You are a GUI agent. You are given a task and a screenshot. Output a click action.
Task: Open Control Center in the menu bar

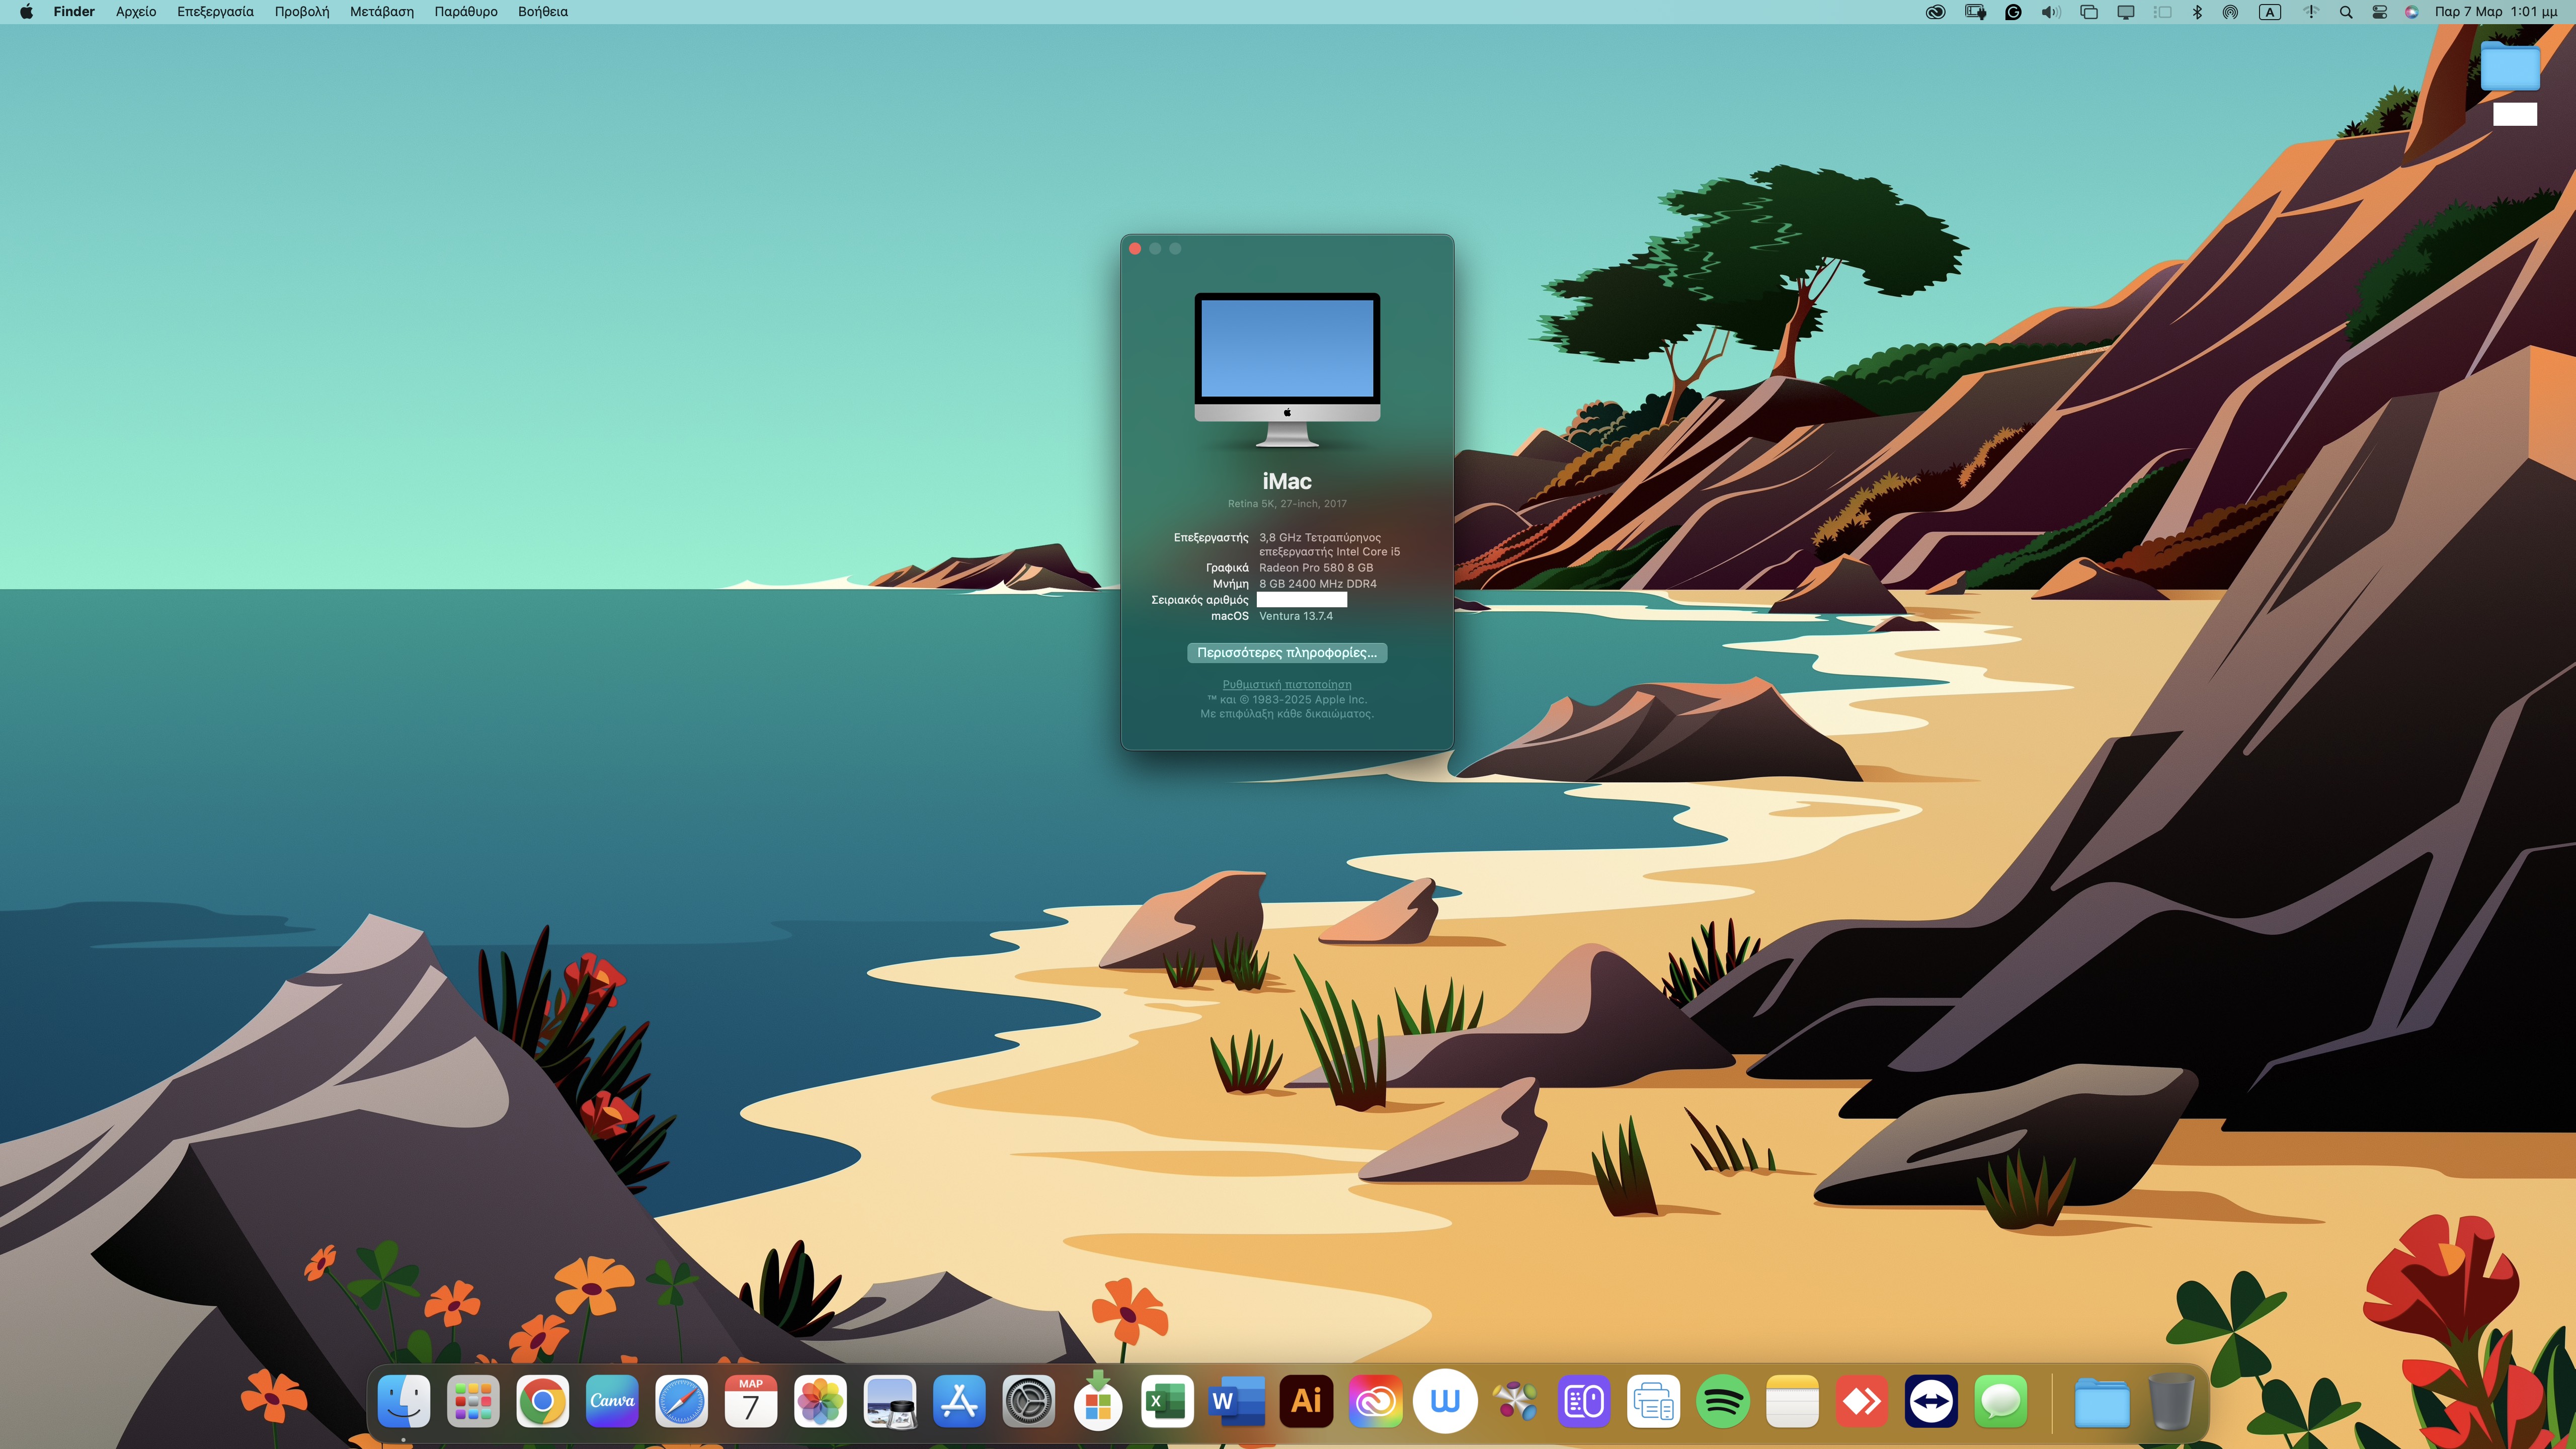(2380, 12)
